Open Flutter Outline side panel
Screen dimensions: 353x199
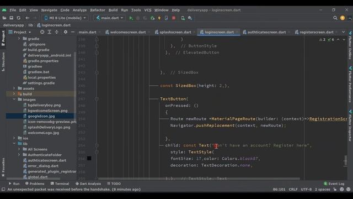pyautogui.click(x=350, y=45)
